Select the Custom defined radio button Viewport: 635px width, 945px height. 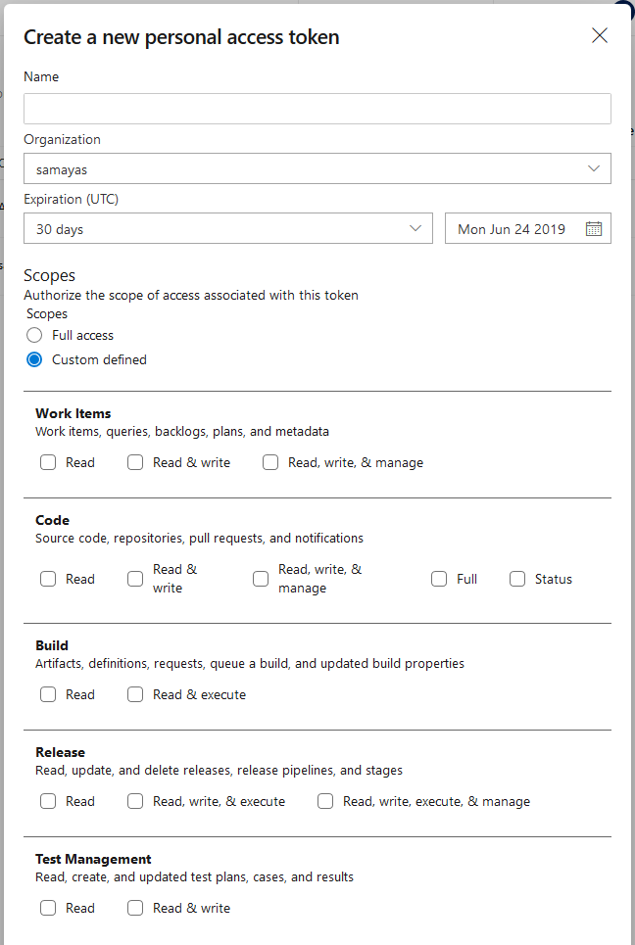tap(34, 359)
